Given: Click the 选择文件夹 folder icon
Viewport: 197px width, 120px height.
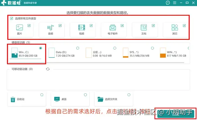Looking at the screenshot, I should pos(100,99).
